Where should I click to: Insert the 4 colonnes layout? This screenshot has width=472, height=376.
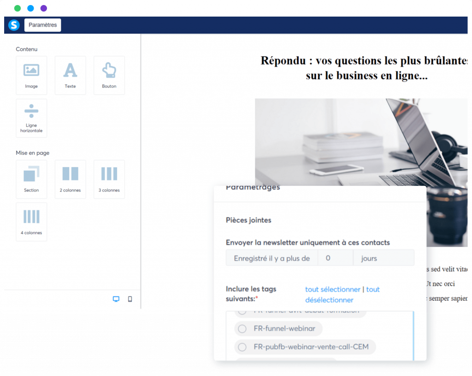[x=31, y=222]
